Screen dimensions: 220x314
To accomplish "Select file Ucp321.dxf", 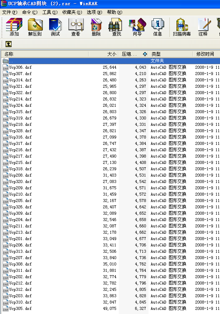I will click(20, 86).
